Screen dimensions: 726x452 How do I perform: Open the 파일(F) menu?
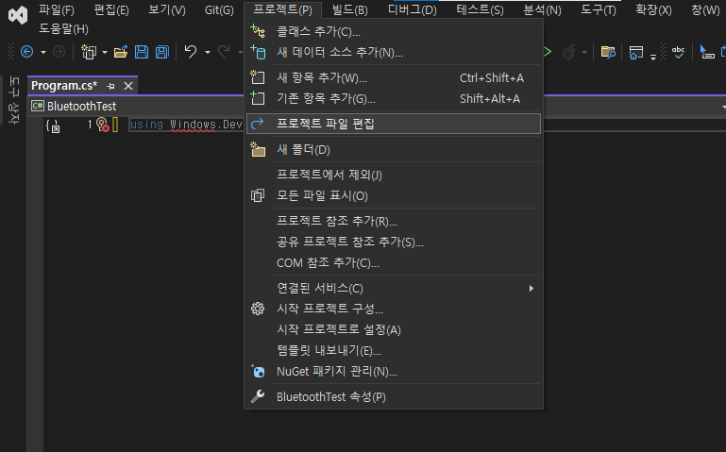(56, 9)
